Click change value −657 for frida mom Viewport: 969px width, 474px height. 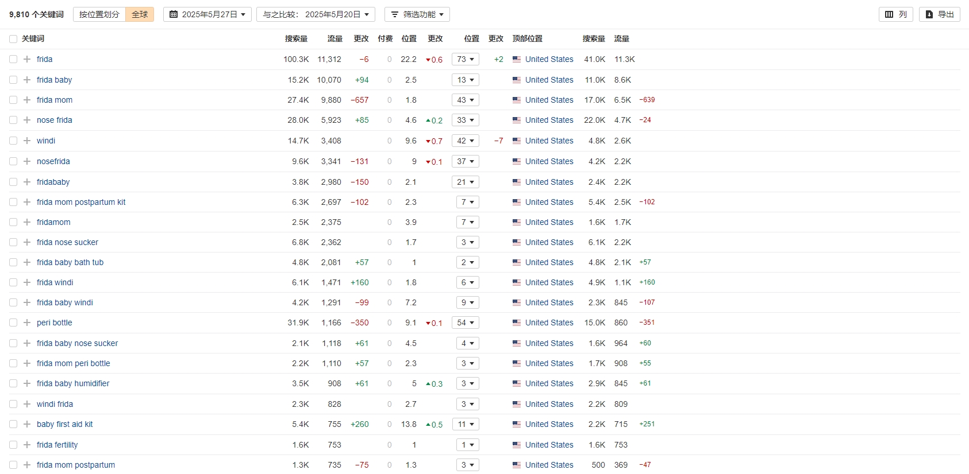point(360,100)
